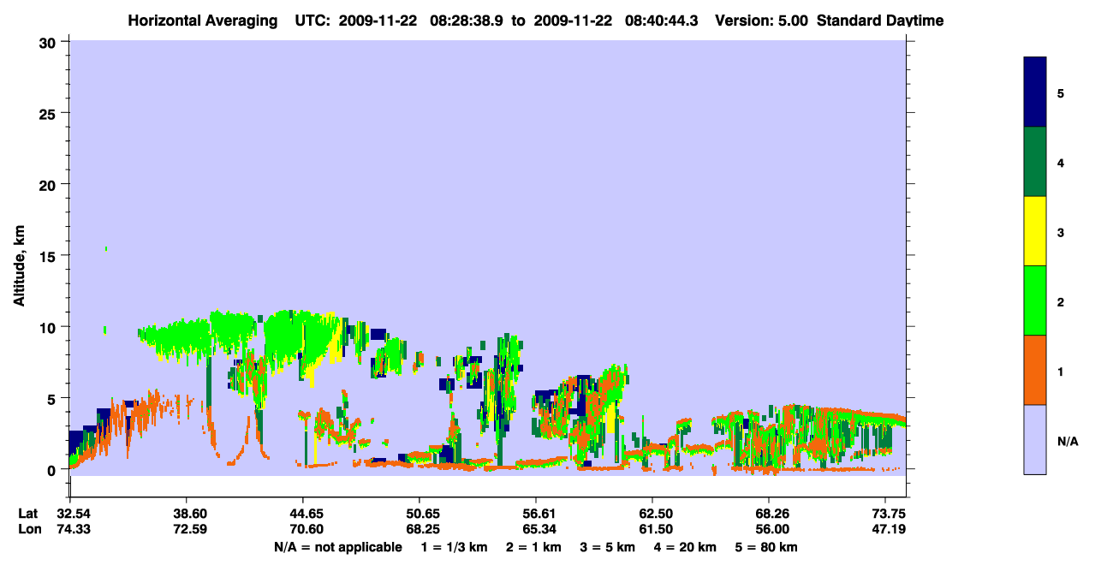Click the 15 km altitude tick label
This screenshot has width=1113, height=571.
click(x=48, y=256)
